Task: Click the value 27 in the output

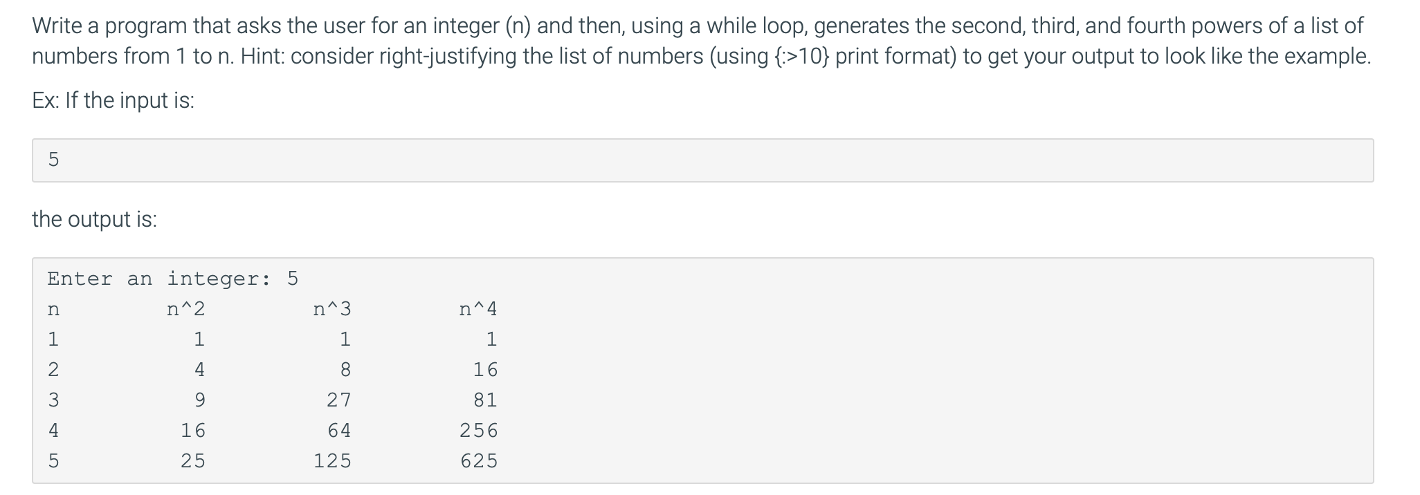Action: [339, 400]
